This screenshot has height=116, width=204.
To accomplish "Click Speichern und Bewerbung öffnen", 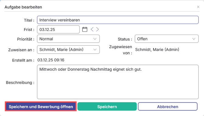I will pos(41,107).
